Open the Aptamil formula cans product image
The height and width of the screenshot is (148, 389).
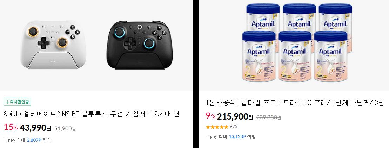[x=297, y=42]
